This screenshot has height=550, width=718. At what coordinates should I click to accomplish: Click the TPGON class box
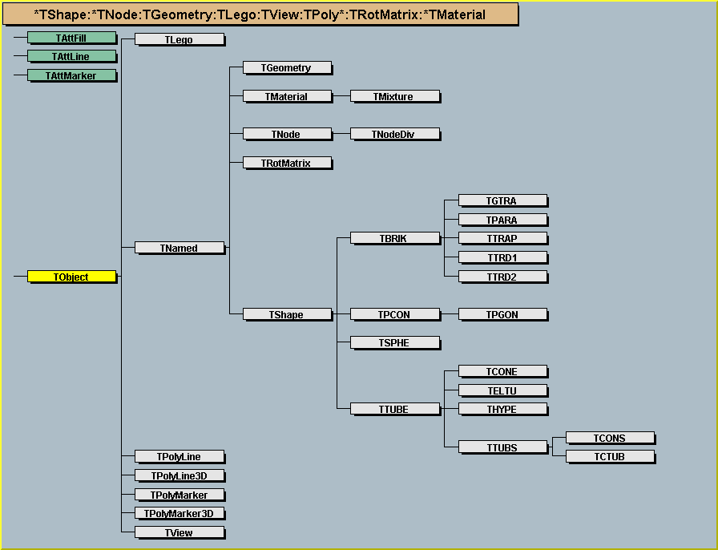(x=502, y=315)
